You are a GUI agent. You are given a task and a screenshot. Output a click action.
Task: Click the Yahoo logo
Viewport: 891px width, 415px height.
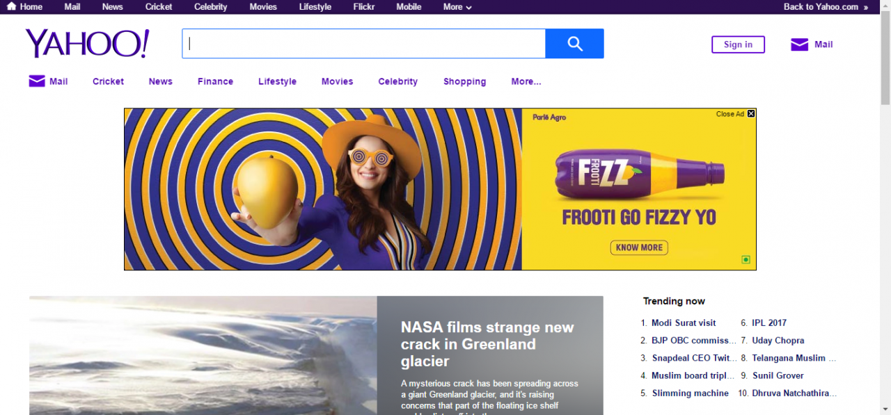tap(87, 44)
